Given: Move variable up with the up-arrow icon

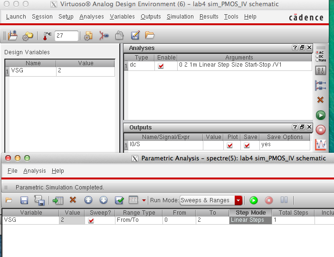Looking at the screenshot, I should pos(88,200).
